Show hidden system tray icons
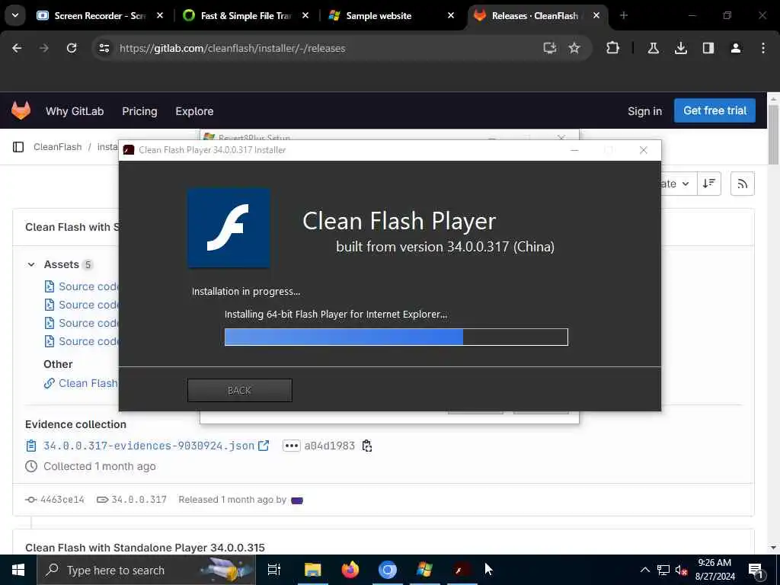780x585 pixels. pyautogui.click(x=644, y=570)
